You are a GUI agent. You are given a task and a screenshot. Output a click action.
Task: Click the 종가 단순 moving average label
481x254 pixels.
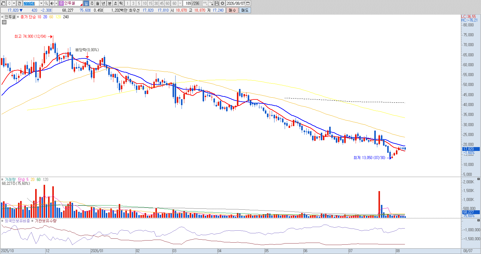[x=28, y=17]
